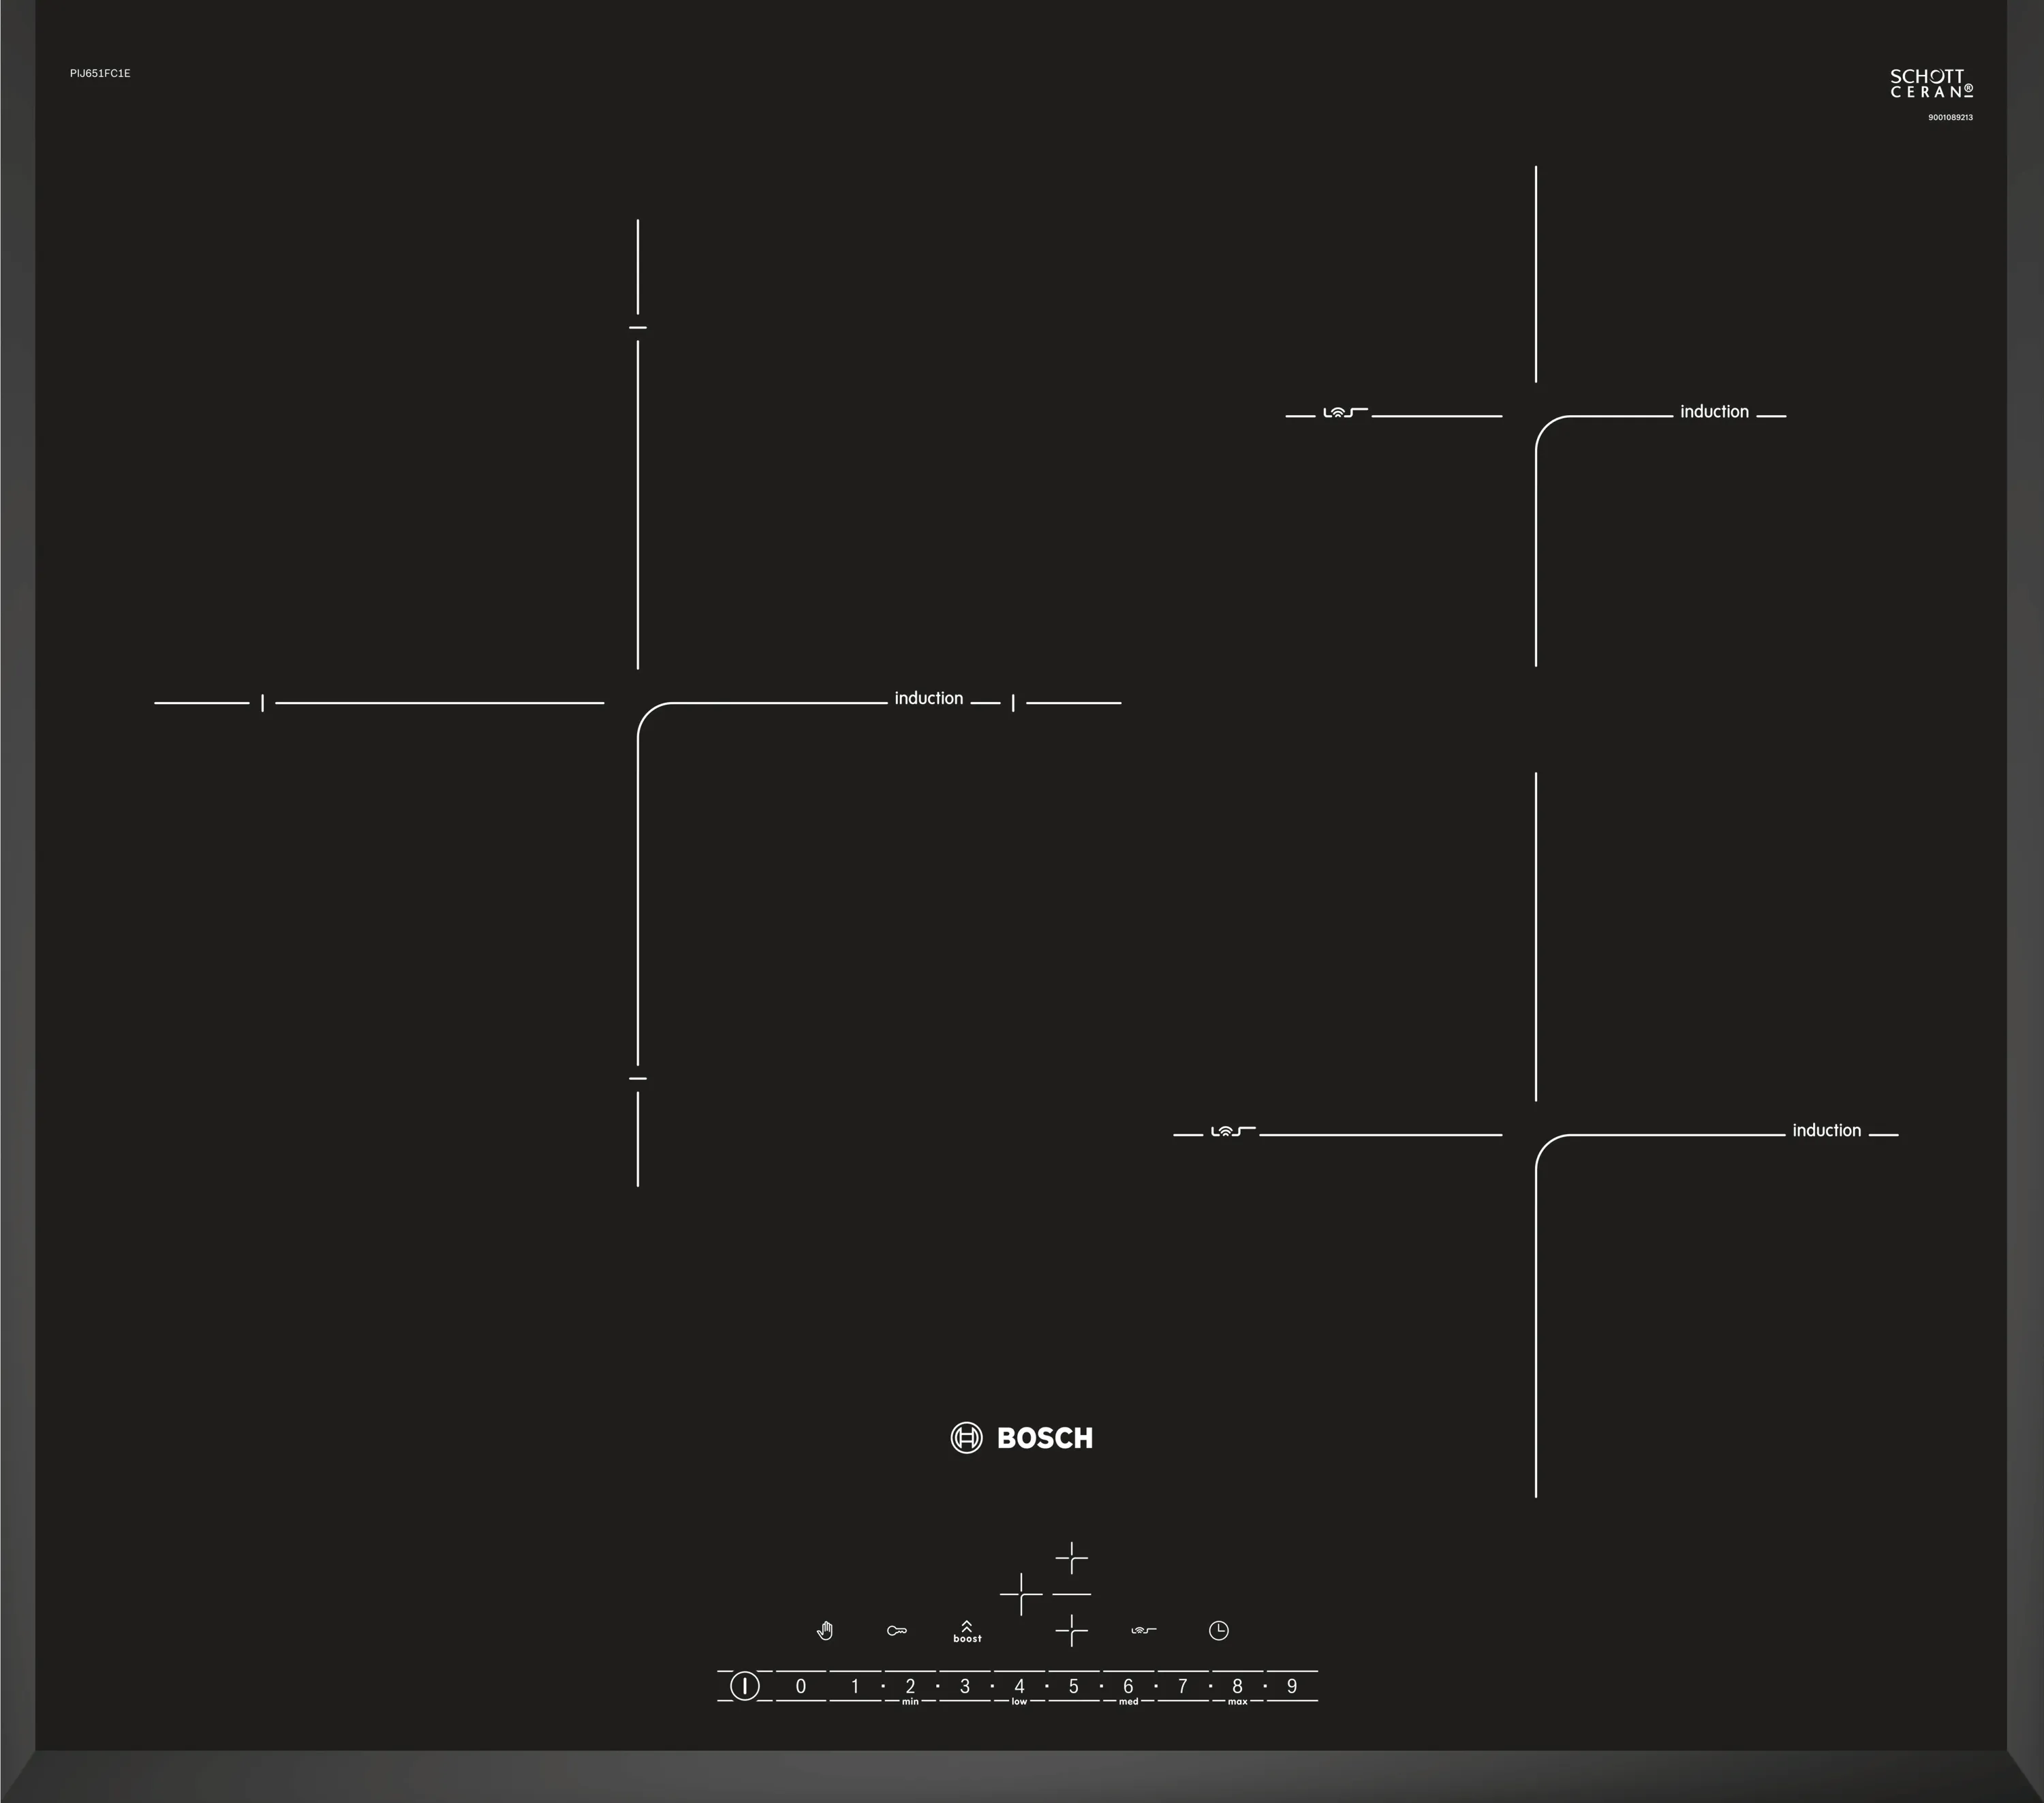Choose heat setting 4 (low)

point(1019,1686)
